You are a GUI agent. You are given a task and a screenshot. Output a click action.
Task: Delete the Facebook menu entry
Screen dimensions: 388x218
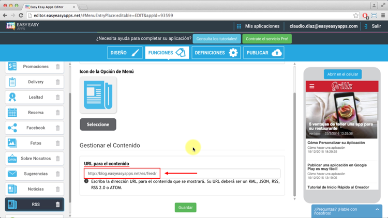(x=57, y=128)
